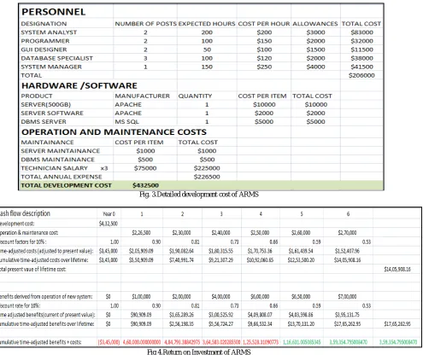The height and width of the screenshot is (355, 423).
Task: Click year 6 benefits $7,00,000
Action: [347, 296]
